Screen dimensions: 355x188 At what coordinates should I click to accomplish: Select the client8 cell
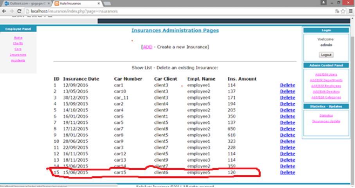tap(161, 128)
